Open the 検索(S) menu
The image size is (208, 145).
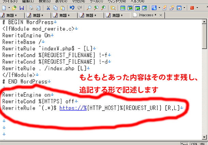point(45,1)
